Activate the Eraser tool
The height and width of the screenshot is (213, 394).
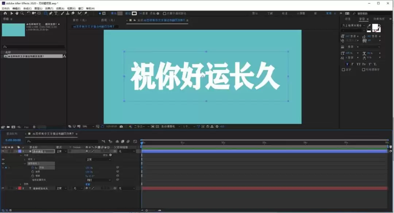pyautogui.click(x=73, y=13)
